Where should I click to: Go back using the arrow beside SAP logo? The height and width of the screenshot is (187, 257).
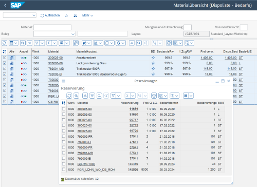pos(5,5)
